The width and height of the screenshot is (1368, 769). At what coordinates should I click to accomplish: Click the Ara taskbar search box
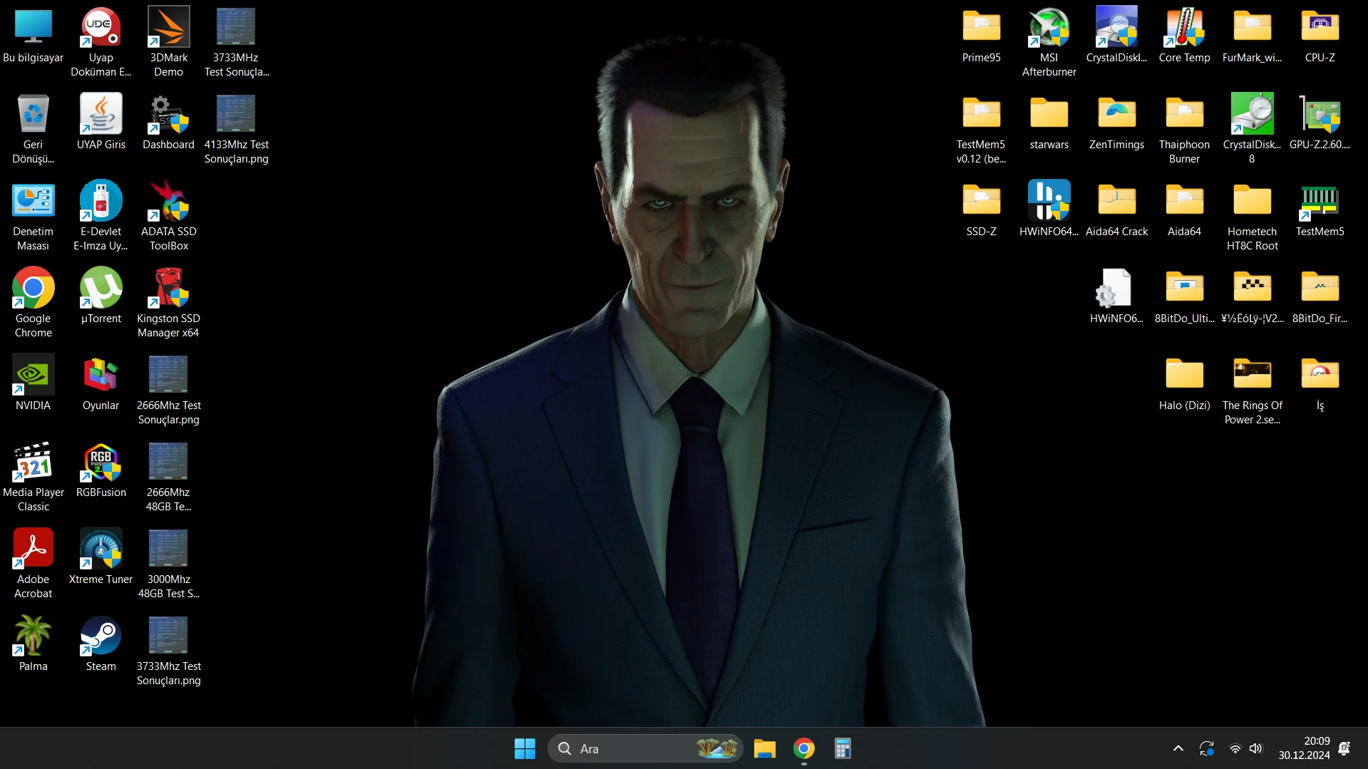click(645, 748)
